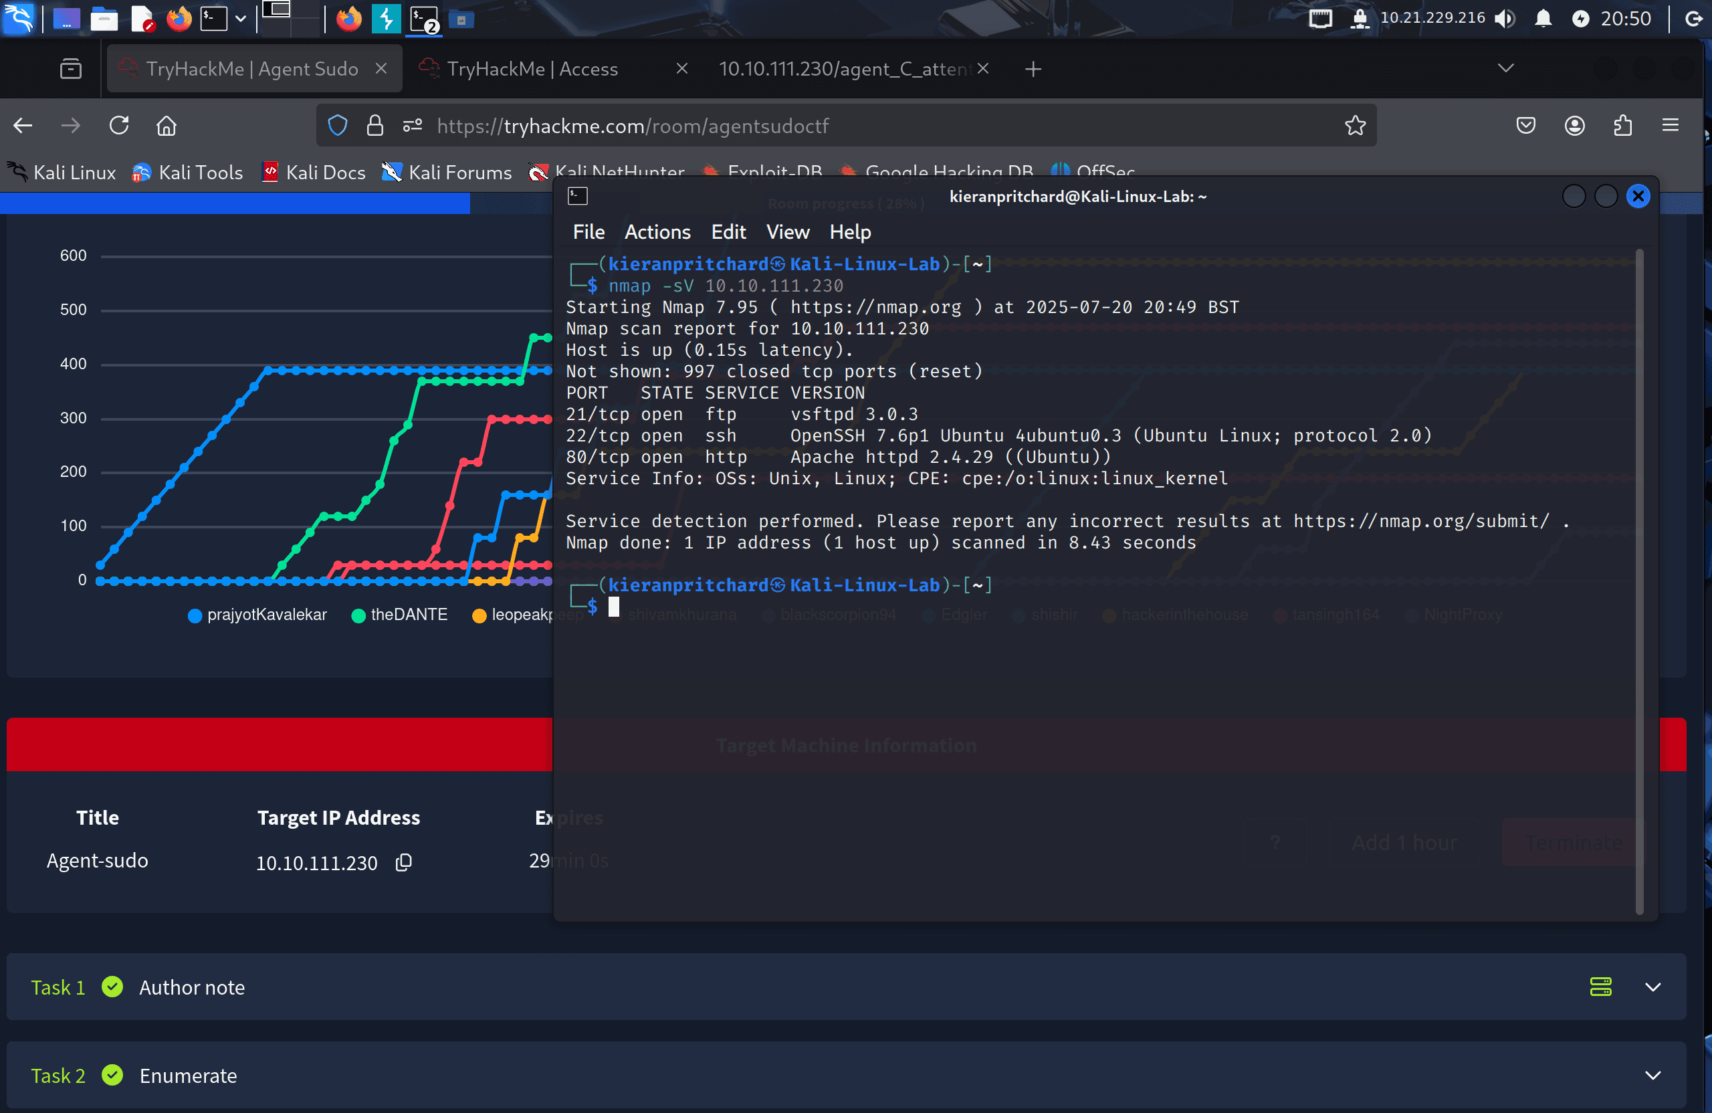Open the terminal File menu

[588, 232]
